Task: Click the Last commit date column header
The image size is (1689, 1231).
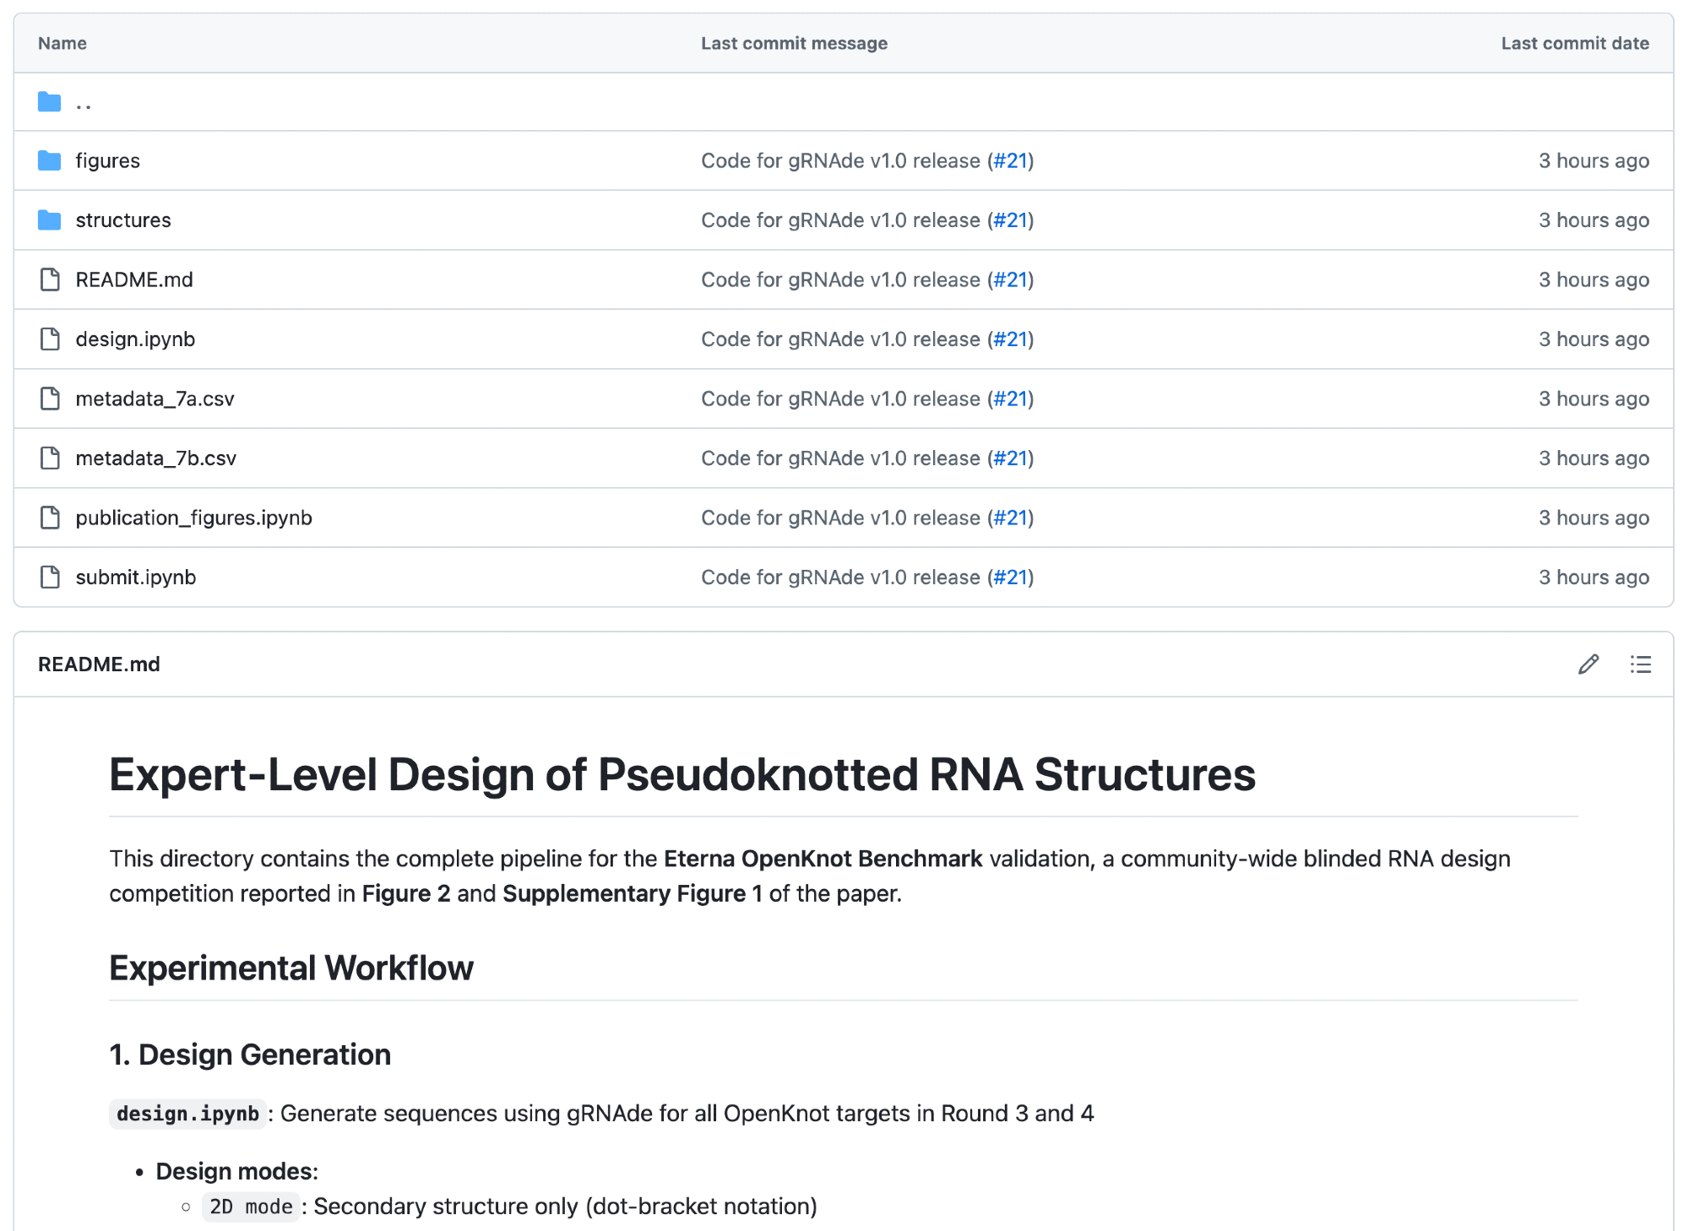Action: tap(1574, 43)
